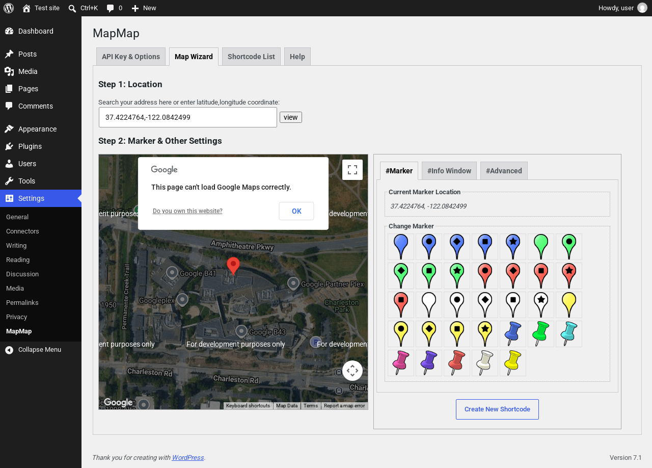Open the map camera controls button
652x468 pixels.
point(352,371)
